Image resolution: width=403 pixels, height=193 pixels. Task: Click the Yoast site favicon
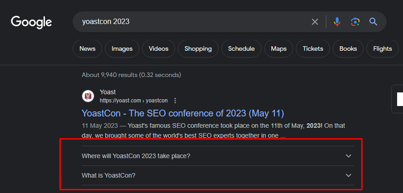pos(88,96)
